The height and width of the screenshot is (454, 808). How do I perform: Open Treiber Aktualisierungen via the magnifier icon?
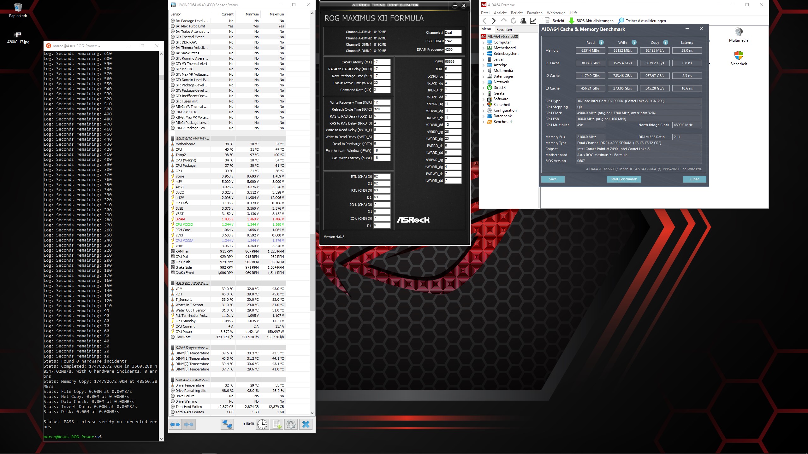[621, 20]
